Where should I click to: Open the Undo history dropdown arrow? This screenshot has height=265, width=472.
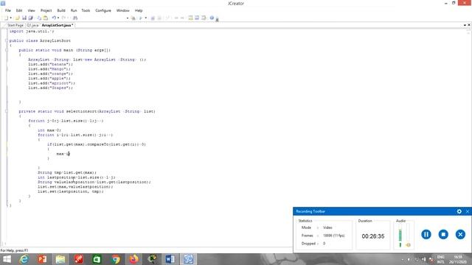click(58, 18)
